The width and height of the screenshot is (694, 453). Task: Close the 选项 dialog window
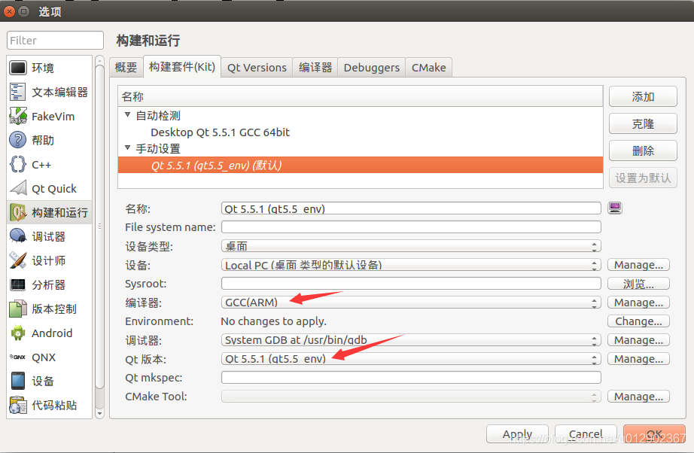tap(9, 11)
